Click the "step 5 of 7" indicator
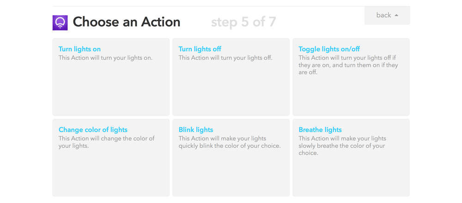This screenshot has height=203, width=462. pos(243,22)
